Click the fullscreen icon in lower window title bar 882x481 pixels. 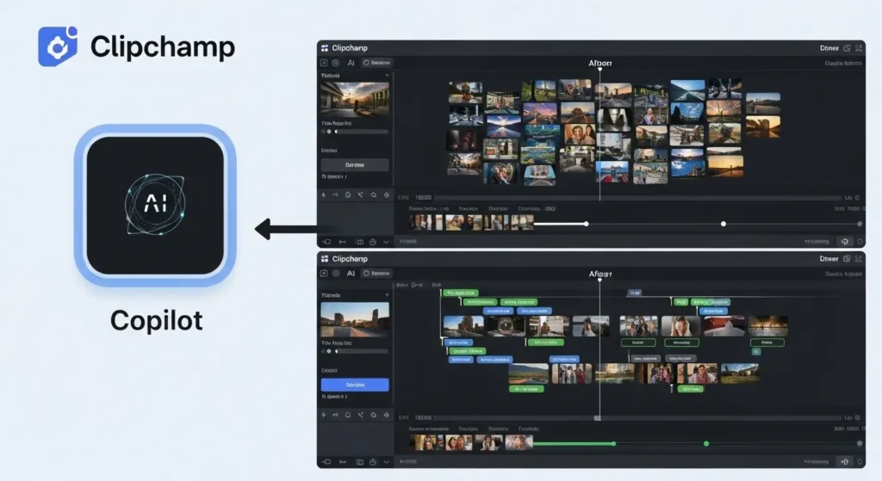pos(859,259)
